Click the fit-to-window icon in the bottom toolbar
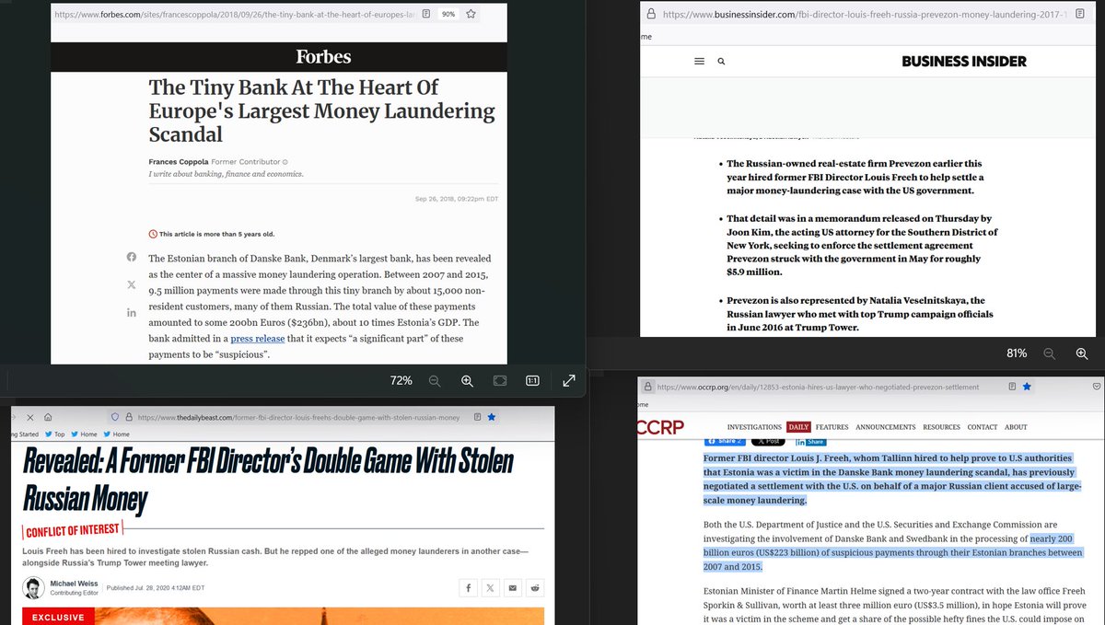Image resolution: width=1105 pixels, height=625 pixels. click(x=498, y=380)
